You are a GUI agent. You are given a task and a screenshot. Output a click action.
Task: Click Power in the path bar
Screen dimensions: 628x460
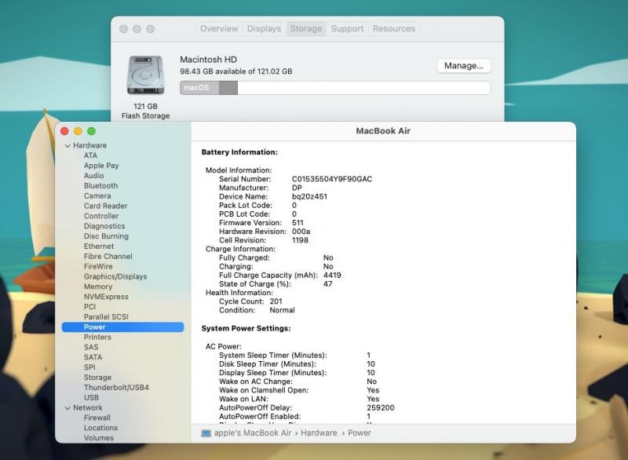click(x=360, y=433)
